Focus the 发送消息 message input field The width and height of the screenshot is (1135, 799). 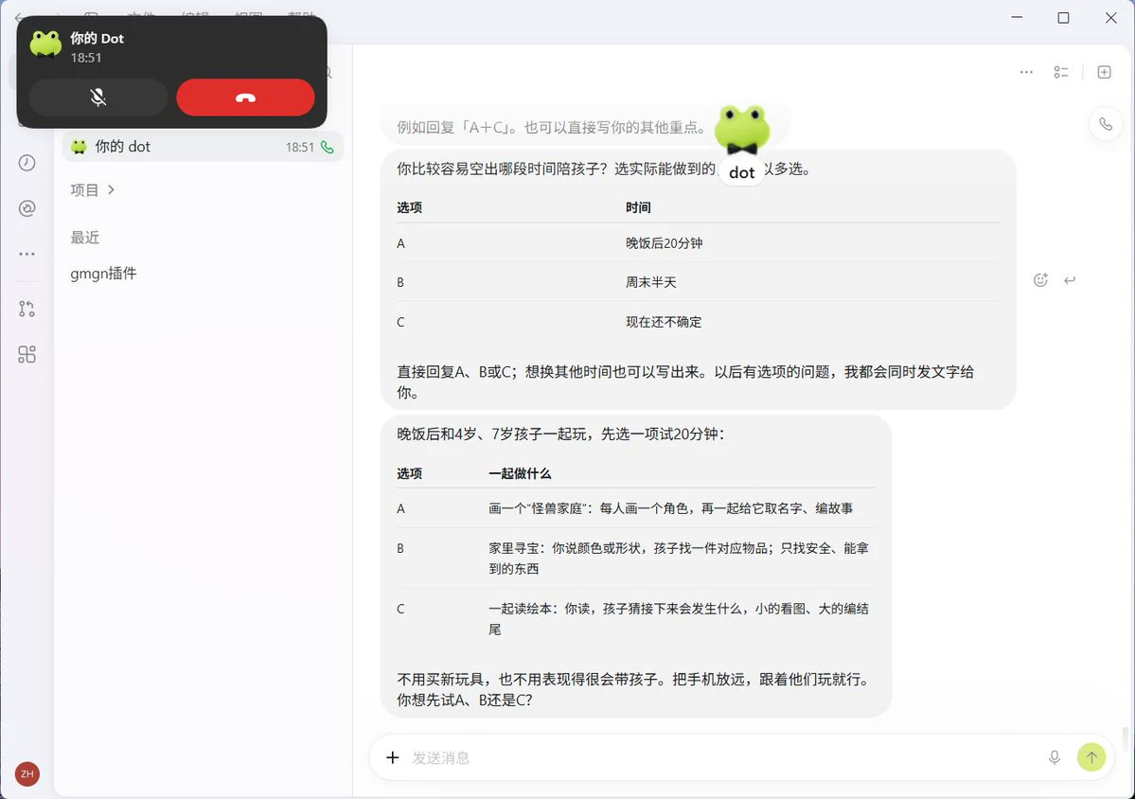pos(725,757)
